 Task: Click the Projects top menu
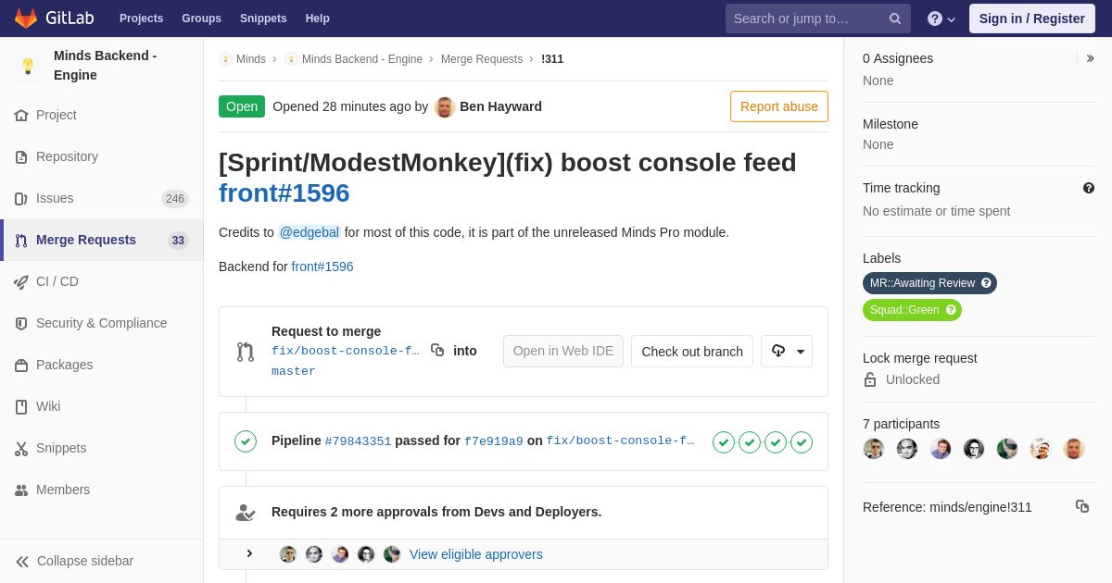pos(141,19)
